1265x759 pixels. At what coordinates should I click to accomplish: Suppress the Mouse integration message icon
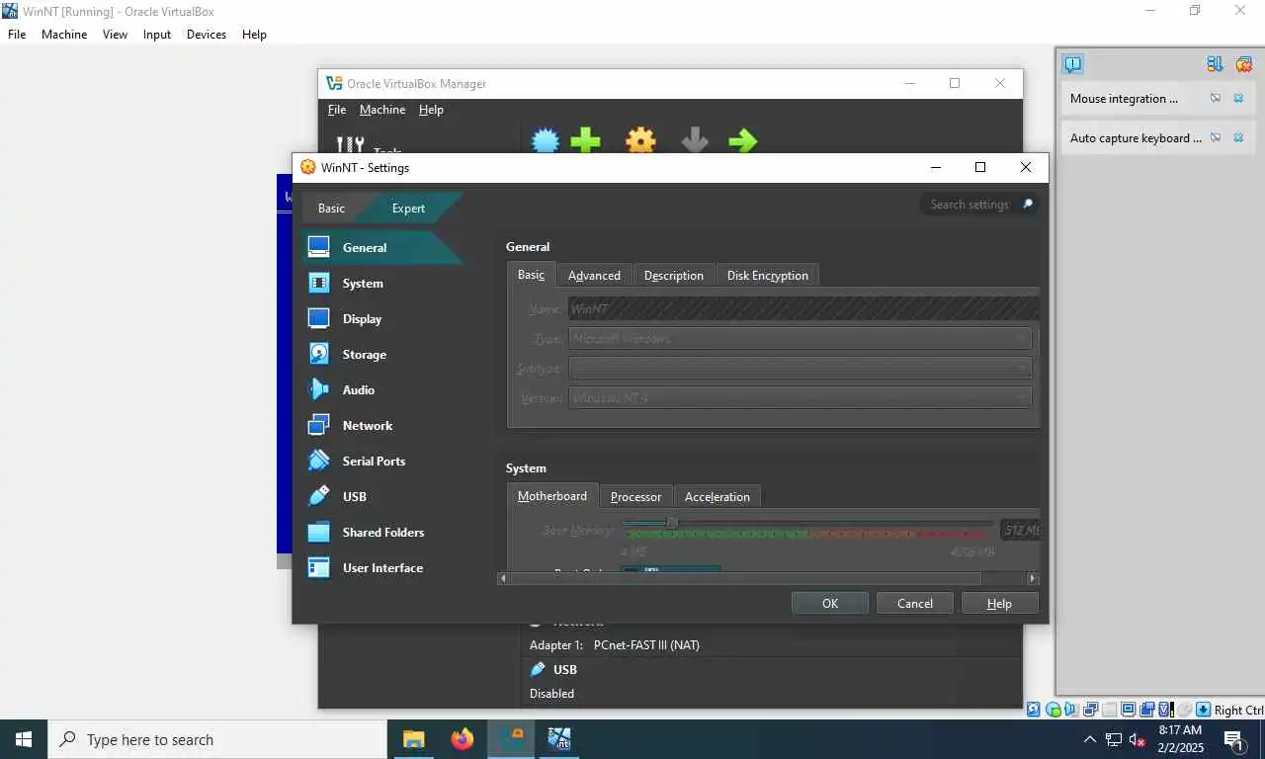click(1216, 99)
